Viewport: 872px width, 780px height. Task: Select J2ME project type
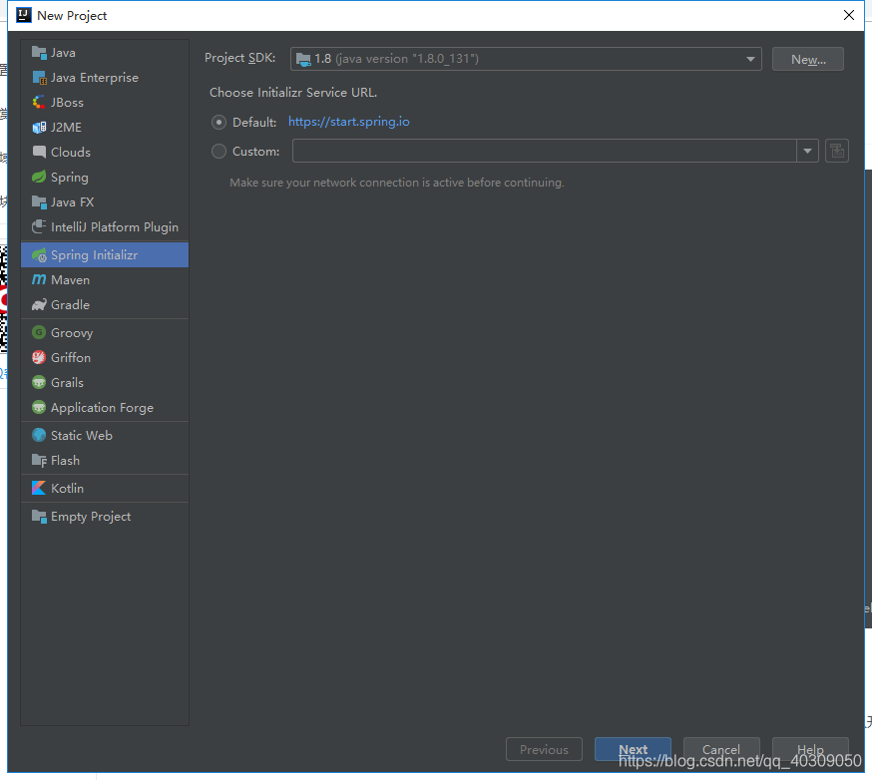tap(105, 128)
